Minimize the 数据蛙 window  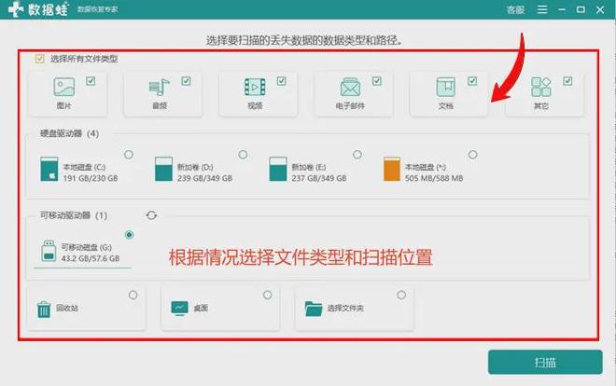tap(562, 9)
